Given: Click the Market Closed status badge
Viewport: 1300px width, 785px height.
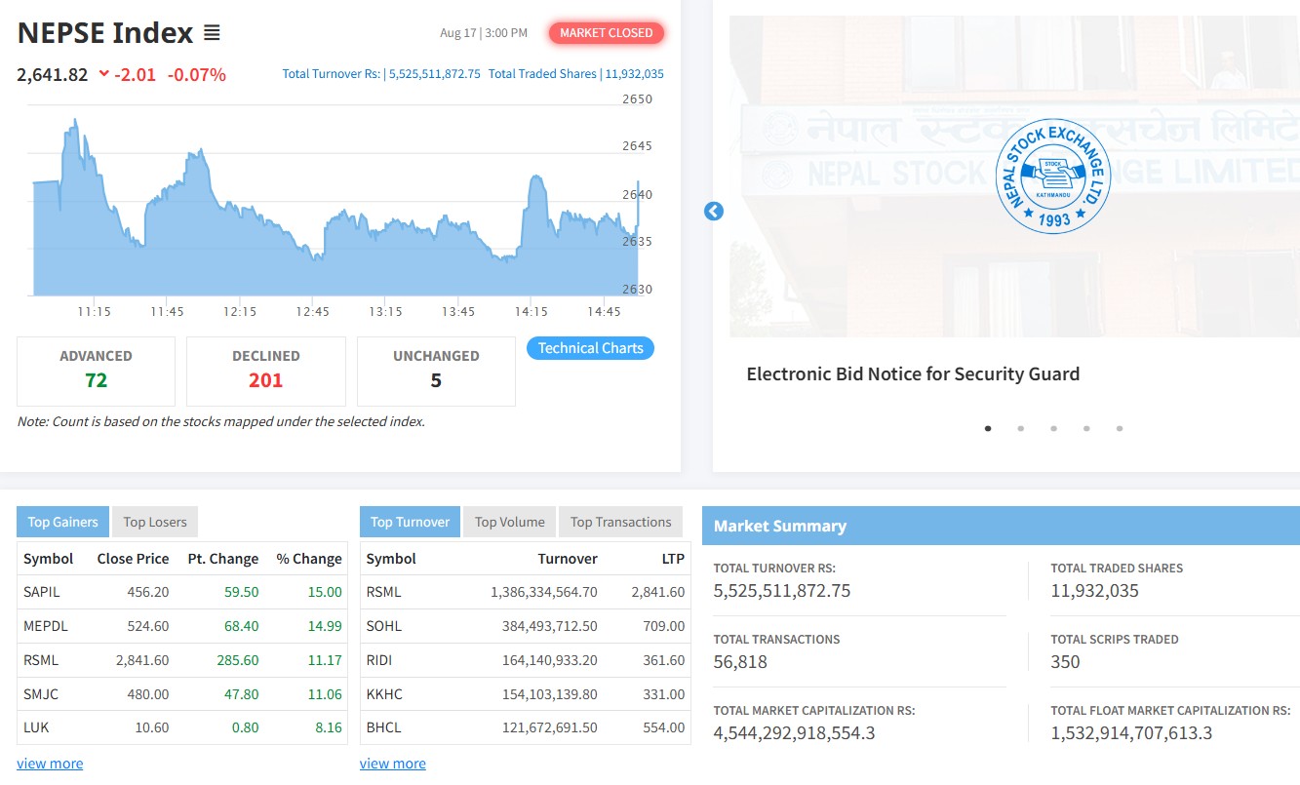Looking at the screenshot, I should pyautogui.click(x=607, y=33).
